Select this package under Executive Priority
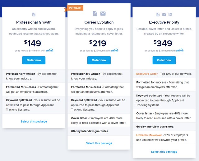Viewport: 199px width, 161px height. coord(164,152)
